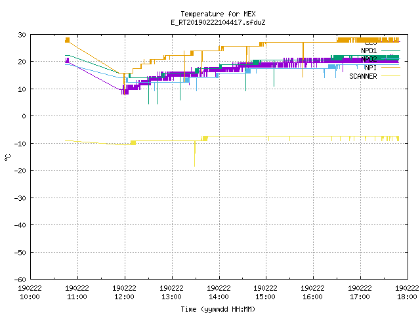The image size is (420, 315).
Task: Click the y-axis value -20
Action: (x=20, y=171)
